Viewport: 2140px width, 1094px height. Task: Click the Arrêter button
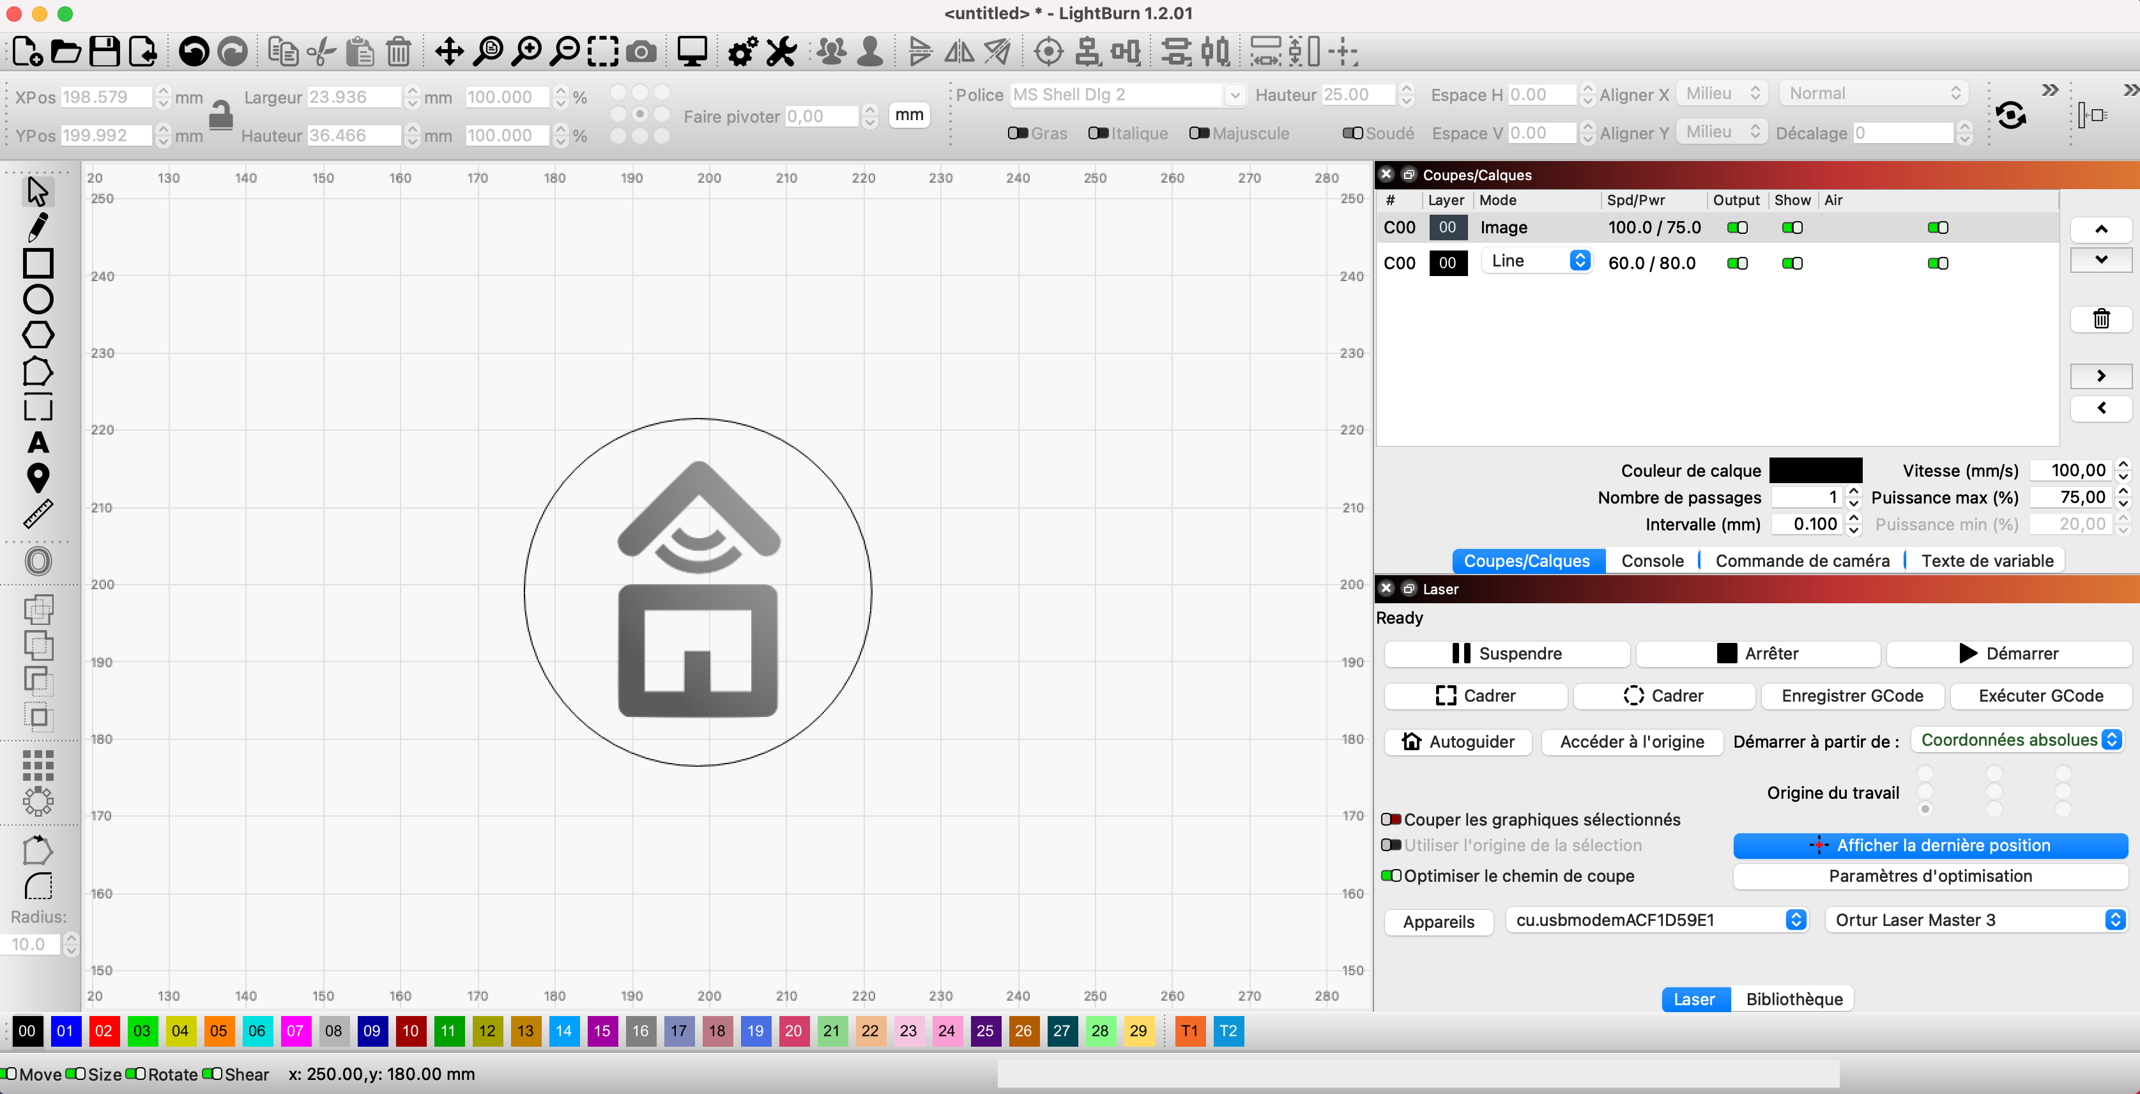(x=1757, y=654)
